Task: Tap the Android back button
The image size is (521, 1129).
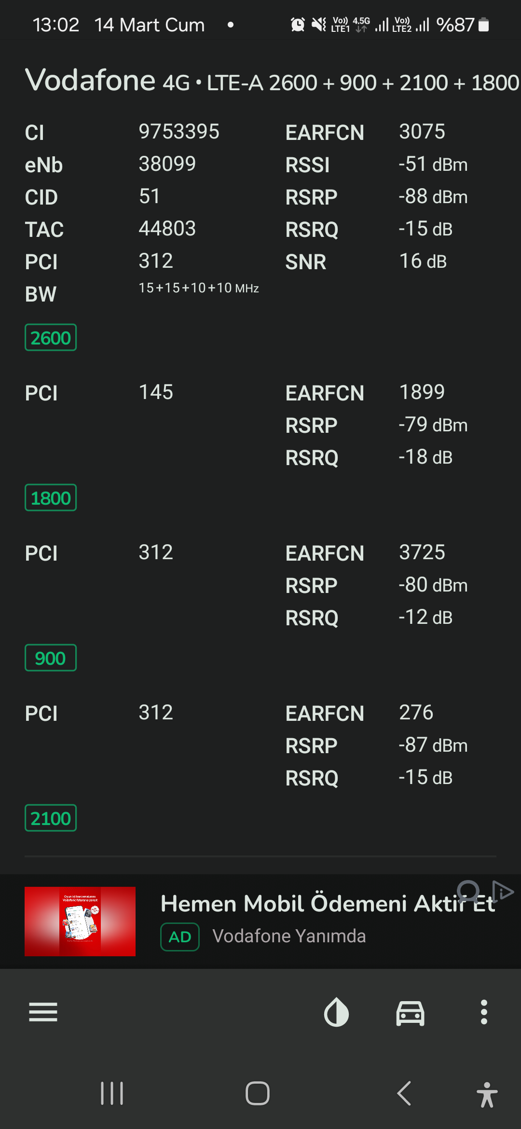Action: [404, 1093]
